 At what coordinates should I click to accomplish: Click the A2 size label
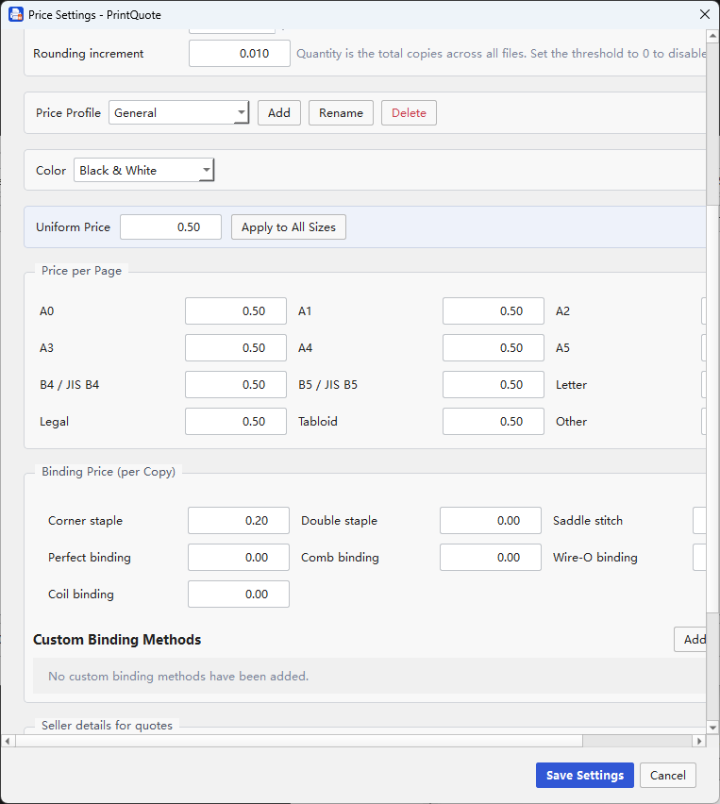562,311
